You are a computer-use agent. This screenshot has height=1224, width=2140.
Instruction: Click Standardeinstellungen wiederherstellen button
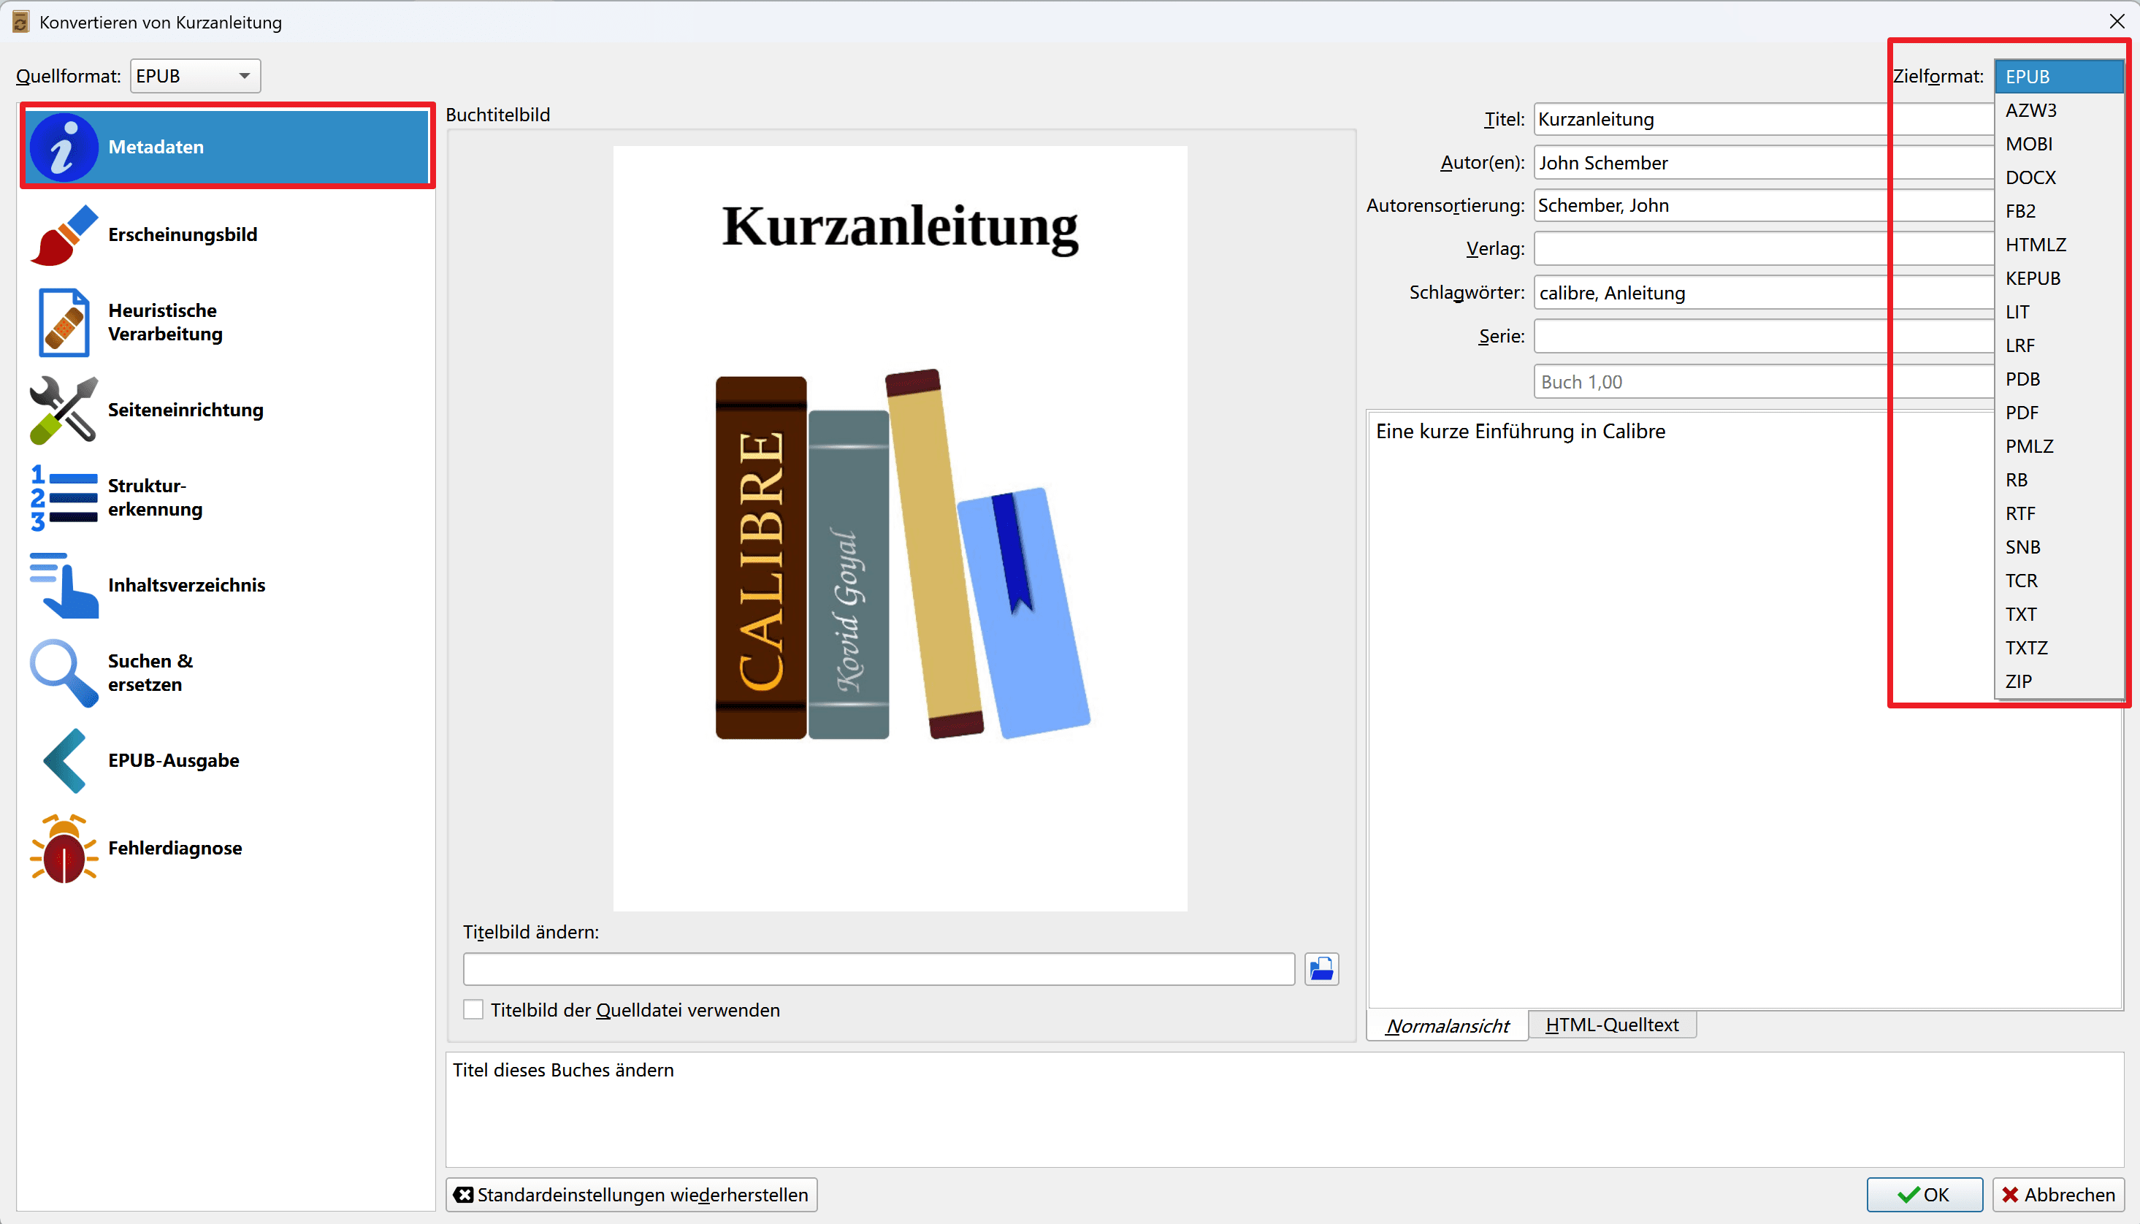click(631, 1195)
